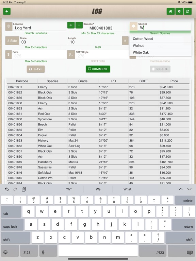
Task: Tap the green back arrow button
Action: [x=7, y=11]
